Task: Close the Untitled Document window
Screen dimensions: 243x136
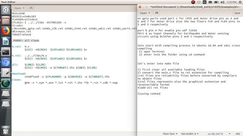Action: [140, 7]
